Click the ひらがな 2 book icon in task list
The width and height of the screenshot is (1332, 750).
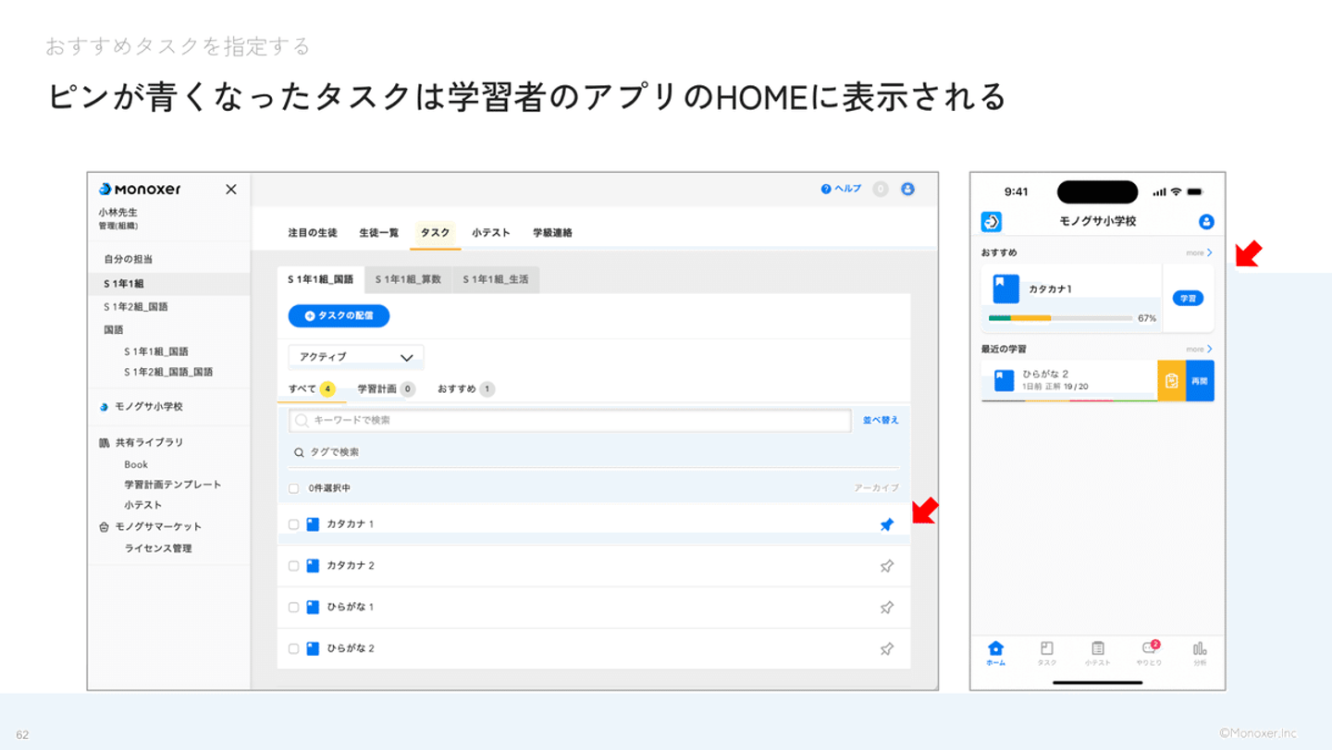(313, 649)
